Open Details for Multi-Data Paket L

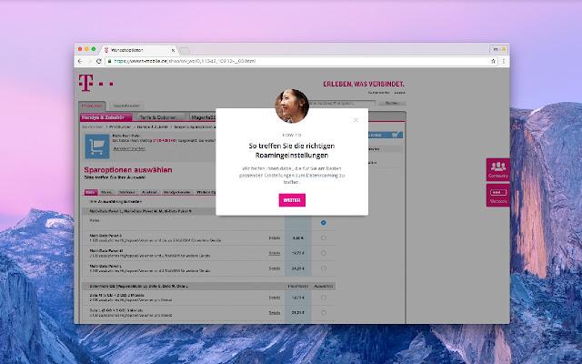(x=275, y=268)
